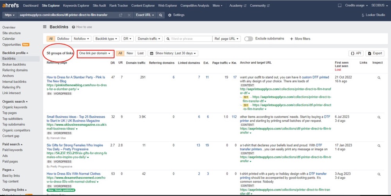
Task: Click the Word or phrase search field
Action: point(188,39)
